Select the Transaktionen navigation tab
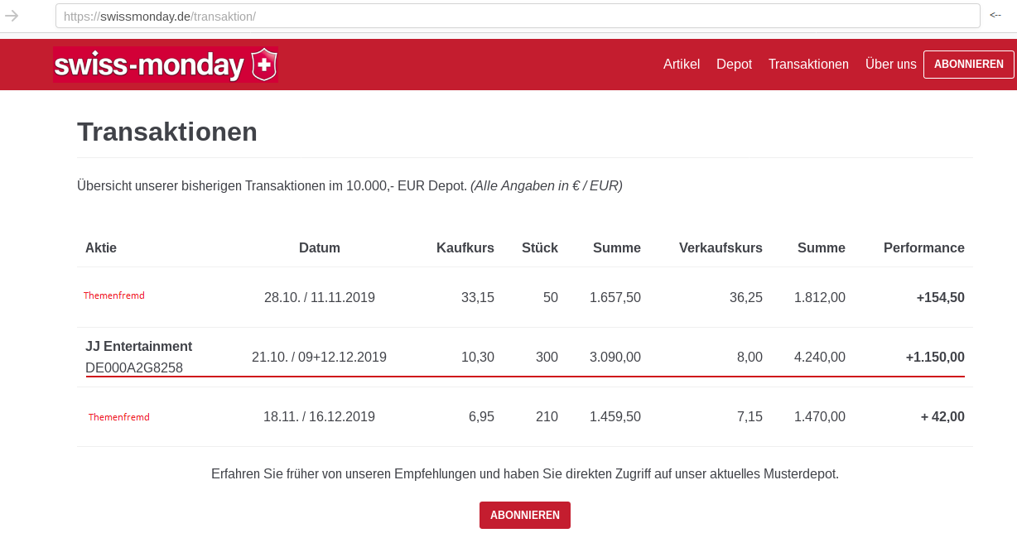 [x=808, y=64]
